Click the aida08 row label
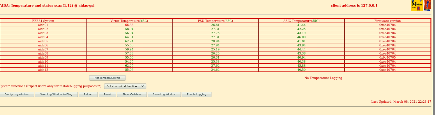 click(43, 53)
